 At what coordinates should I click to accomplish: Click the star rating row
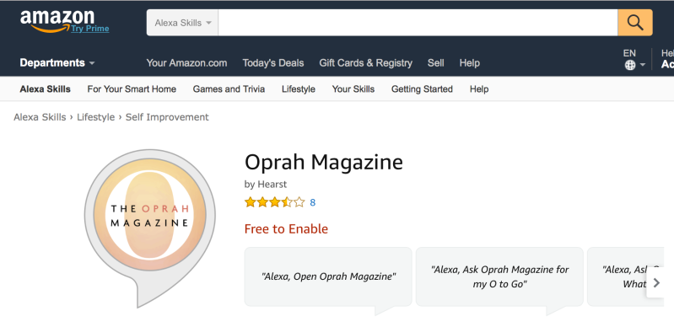(x=275, y=202)
